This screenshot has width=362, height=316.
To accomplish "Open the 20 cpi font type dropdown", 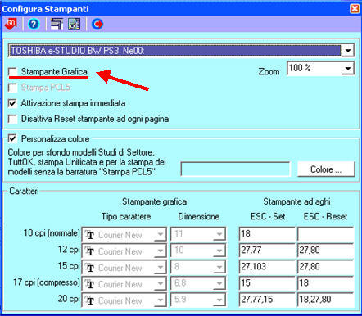I will [160, 300].
